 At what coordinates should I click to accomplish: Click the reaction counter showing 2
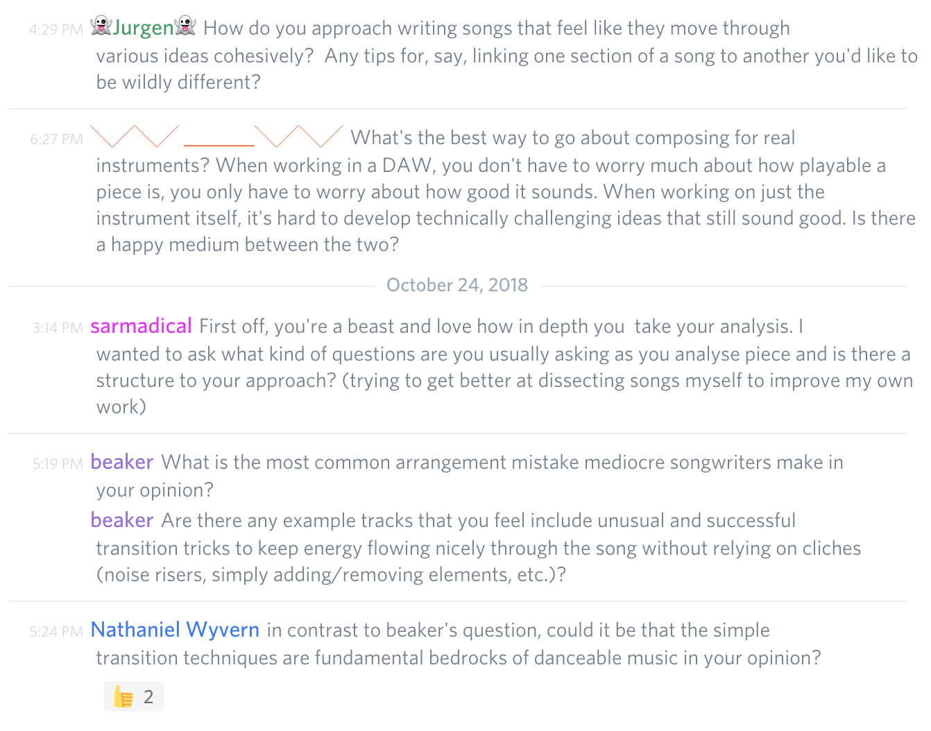[148, 696]
